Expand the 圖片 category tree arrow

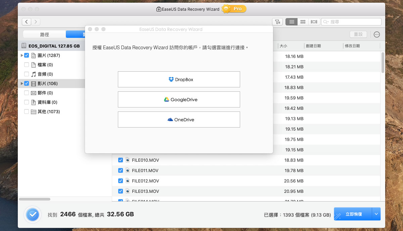(x=22, y=55)
